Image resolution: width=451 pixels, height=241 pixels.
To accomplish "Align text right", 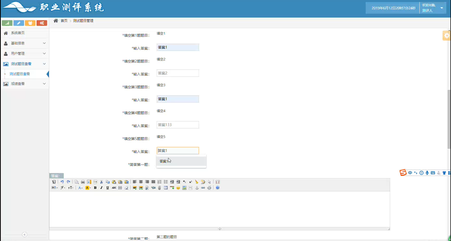I will 147,182.
